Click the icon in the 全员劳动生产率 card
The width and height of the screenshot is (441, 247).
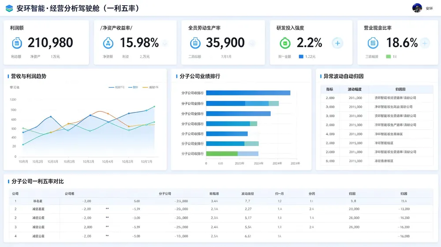[195, 43]
